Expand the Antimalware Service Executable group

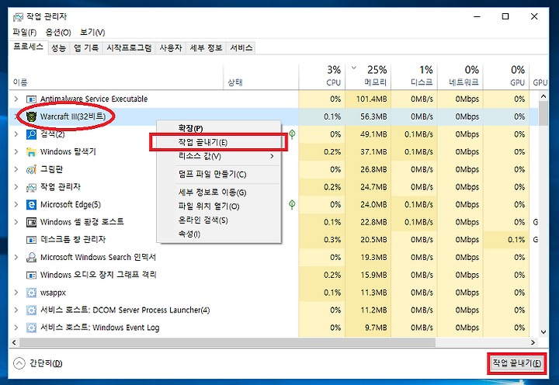pos(16,99)
